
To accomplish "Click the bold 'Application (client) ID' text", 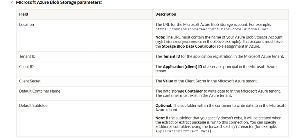I will (183, 67).
